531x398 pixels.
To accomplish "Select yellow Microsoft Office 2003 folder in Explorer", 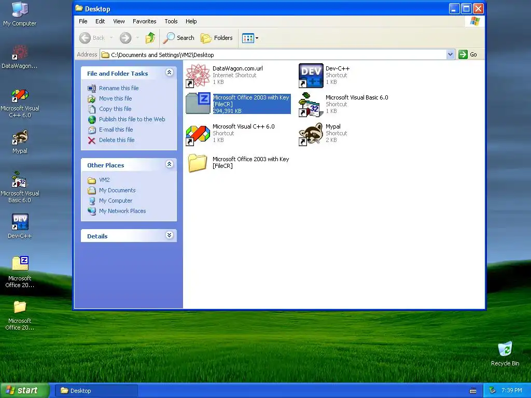I will point(198,163).
